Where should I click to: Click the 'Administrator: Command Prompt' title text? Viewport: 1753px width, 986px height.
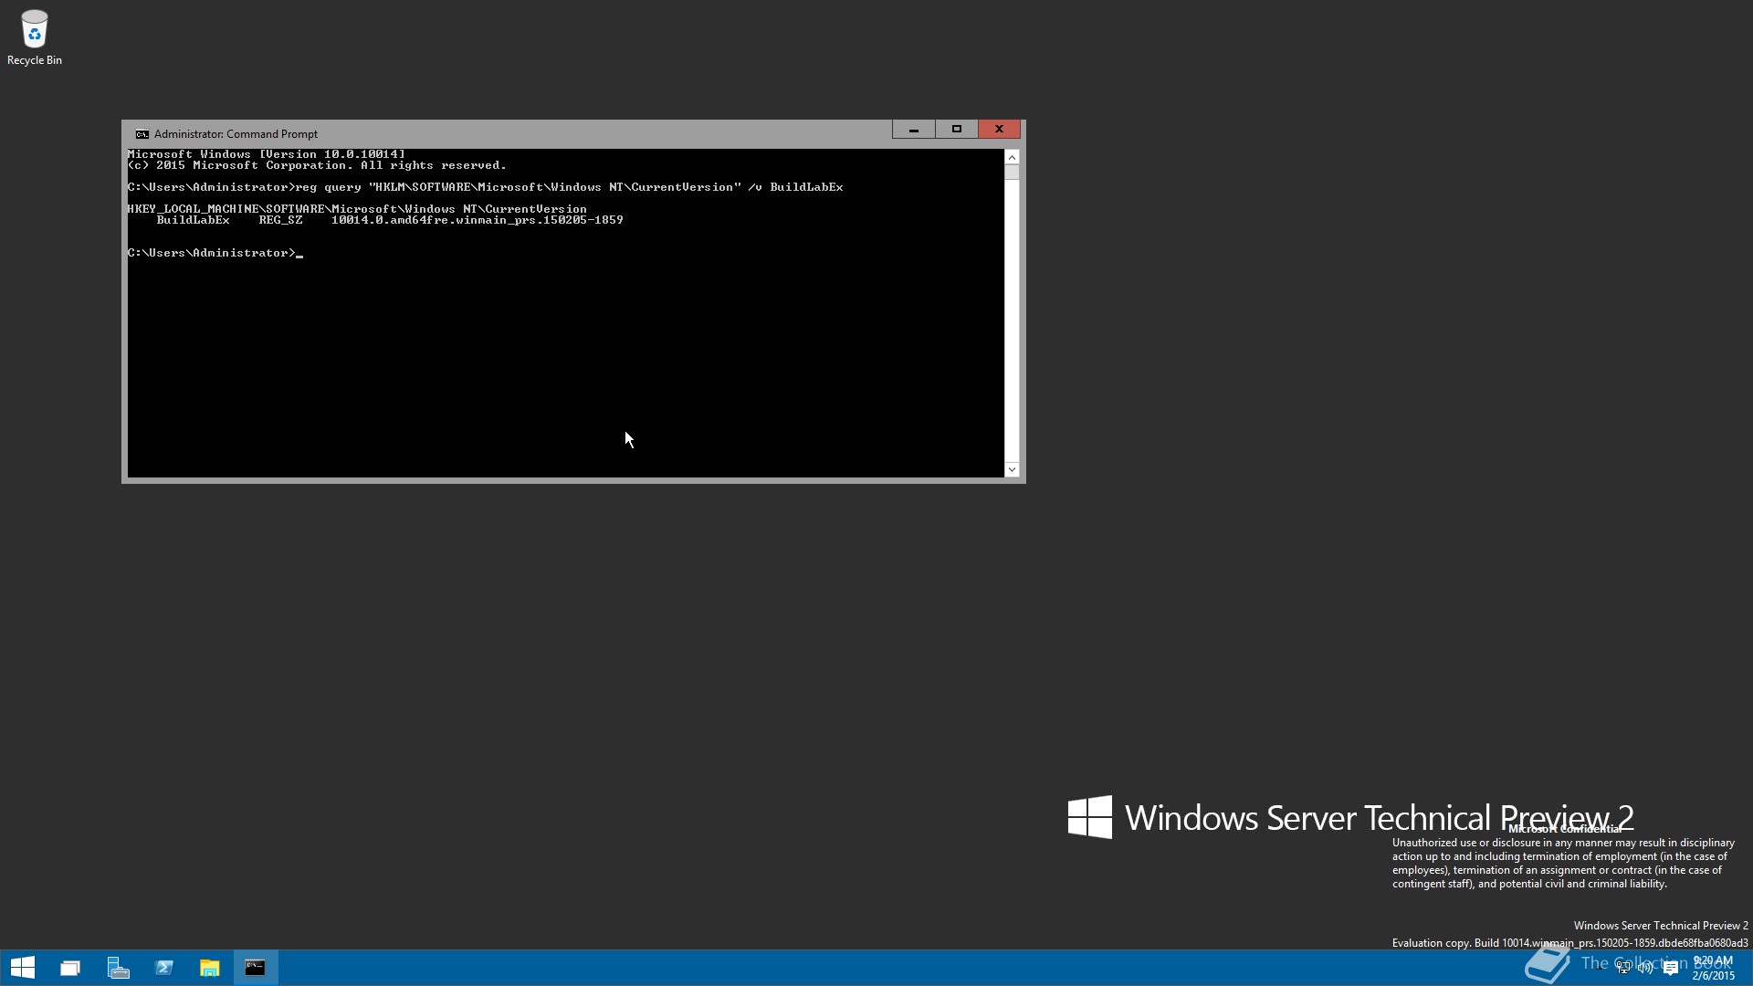click(236, 134)
